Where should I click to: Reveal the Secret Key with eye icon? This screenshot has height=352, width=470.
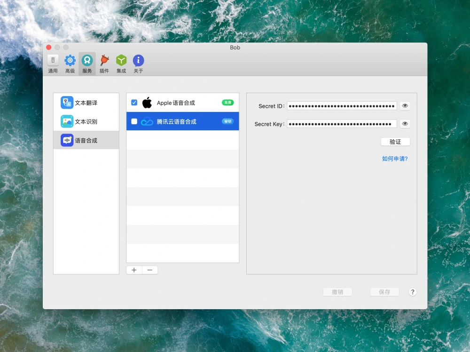click(x=405, y=124)
